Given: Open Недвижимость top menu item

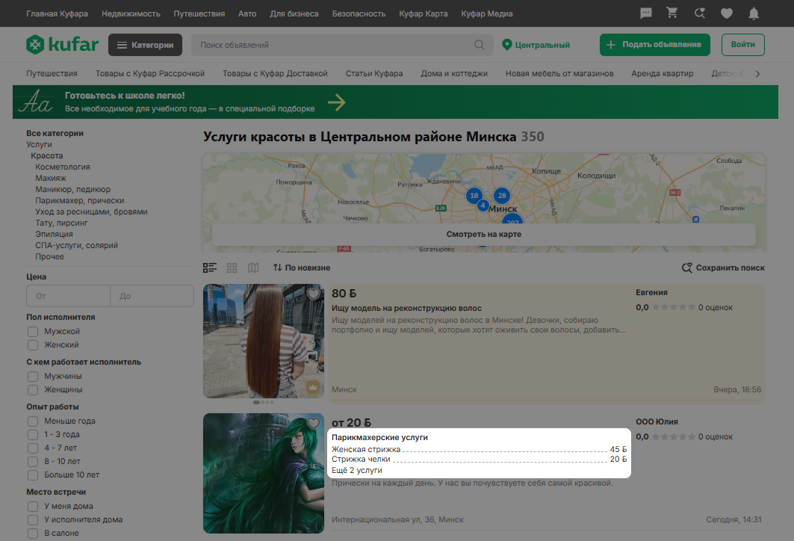Looking at the screenshot, I should [131, 13].
